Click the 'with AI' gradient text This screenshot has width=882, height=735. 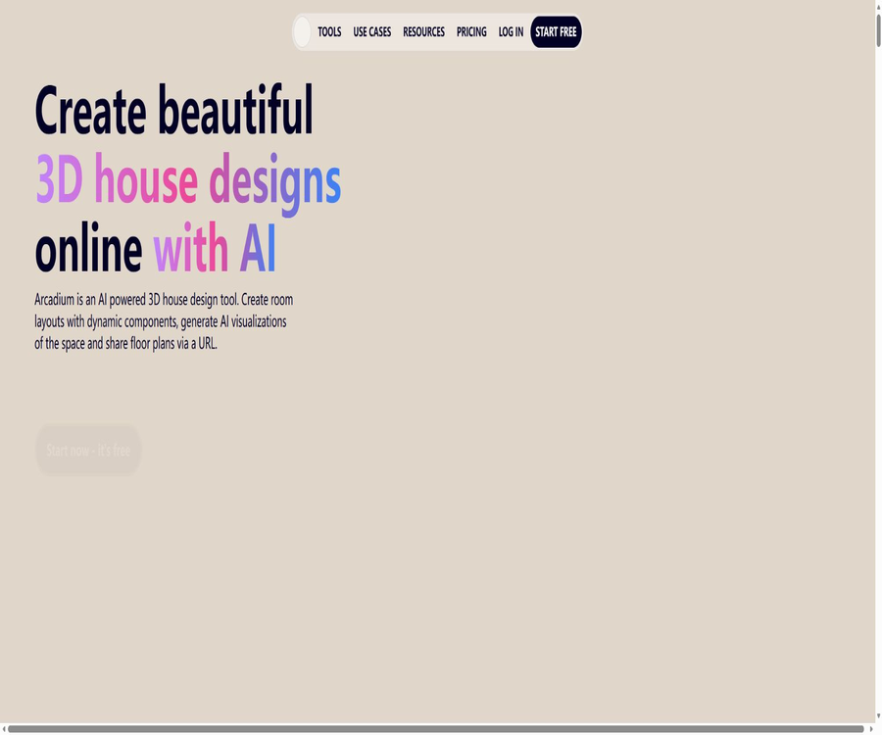215,248
